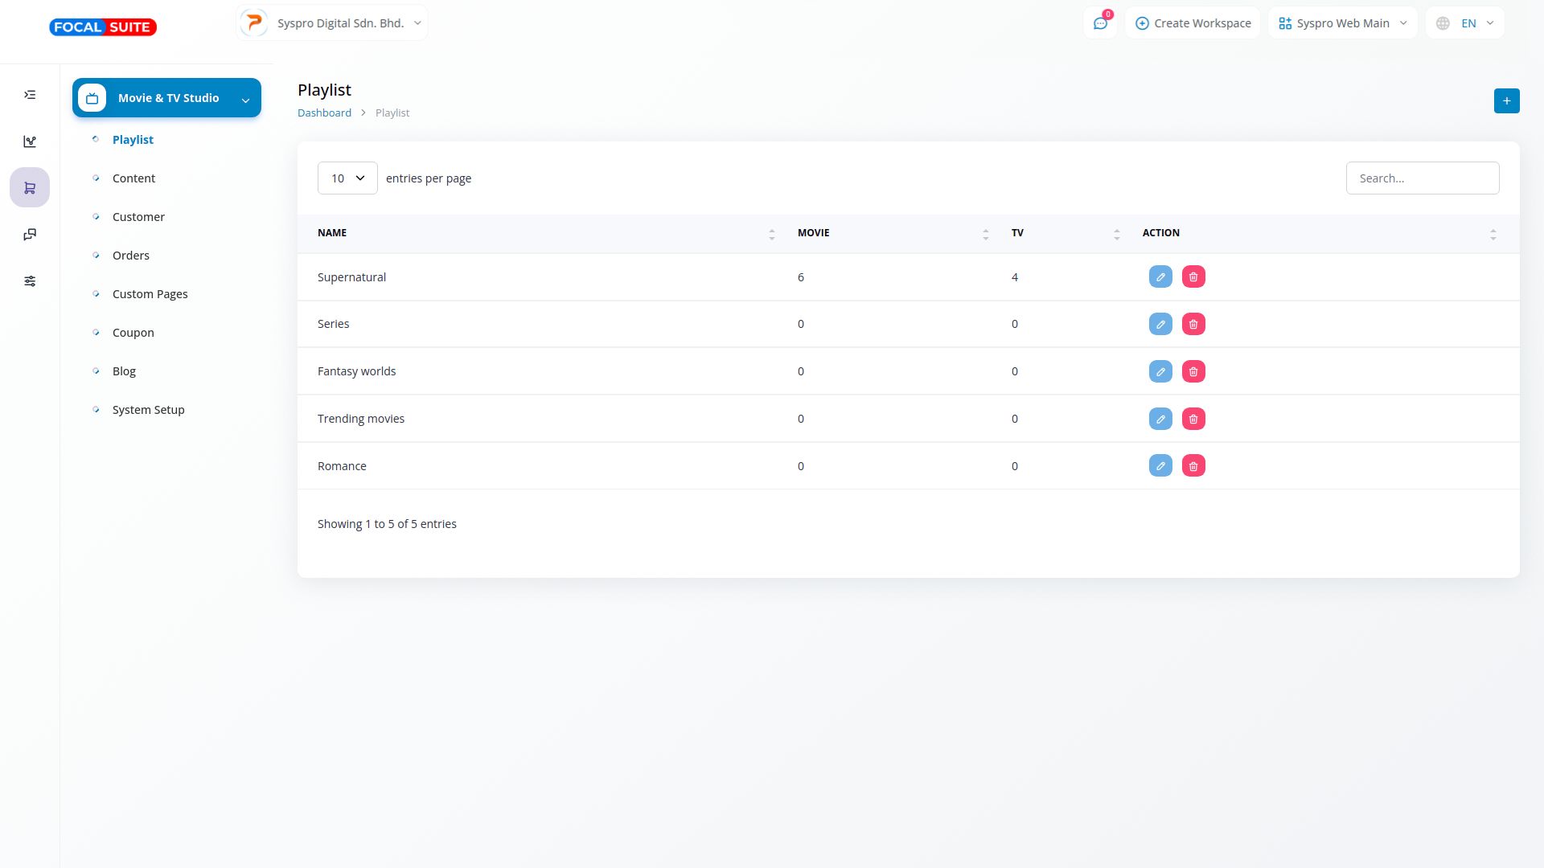This screenshot has height=868, width=1544.
Task: Open entries per page dropdown
Action: click(x=347, y=178)
